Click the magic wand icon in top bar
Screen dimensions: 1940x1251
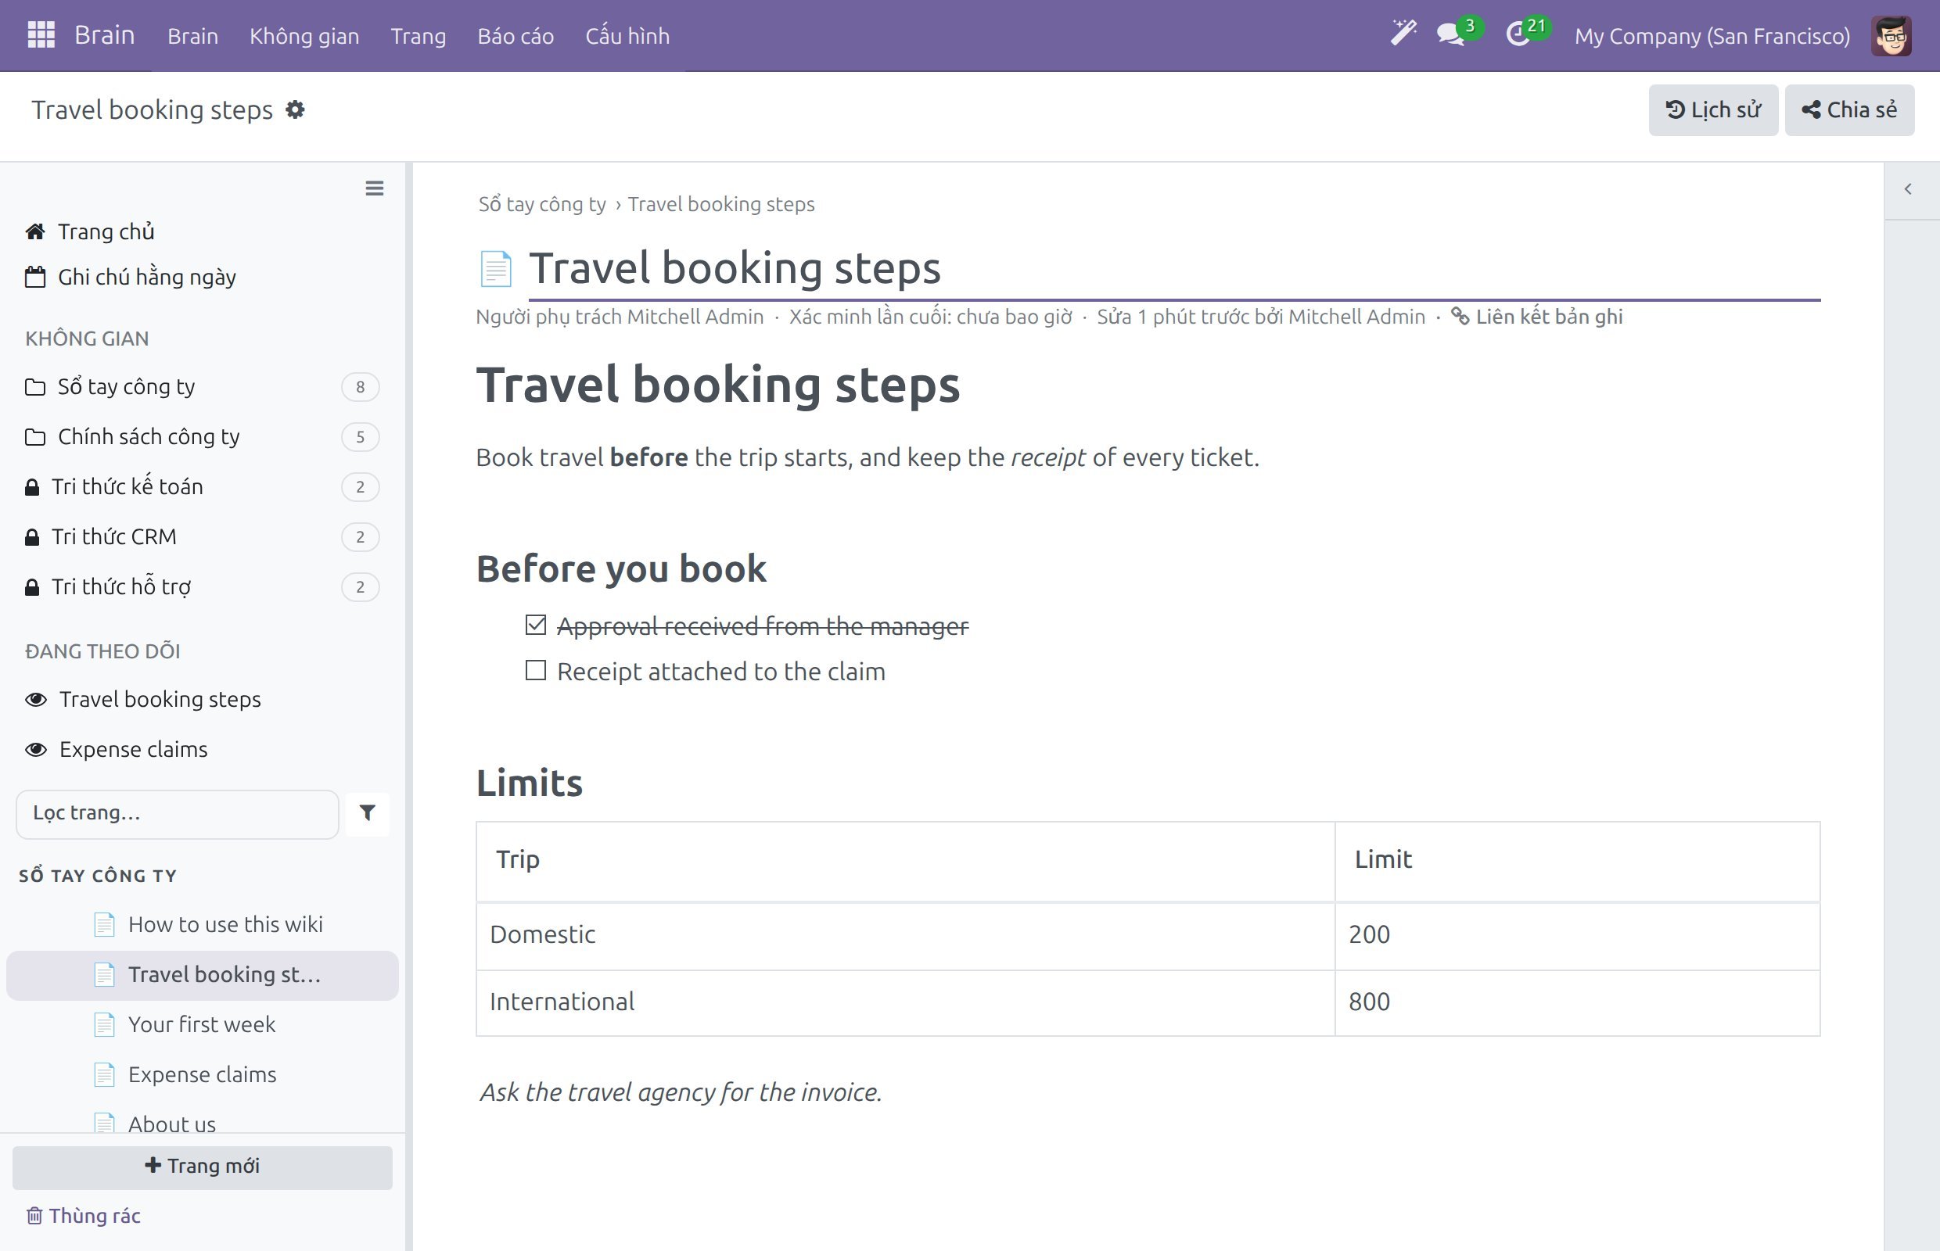(x=1403, y=34)
